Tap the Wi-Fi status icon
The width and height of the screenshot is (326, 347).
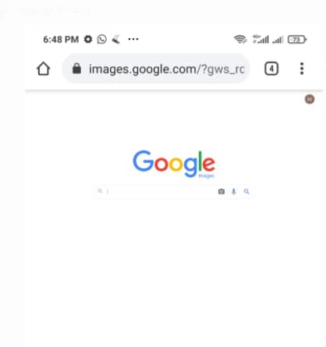point(240,40)
